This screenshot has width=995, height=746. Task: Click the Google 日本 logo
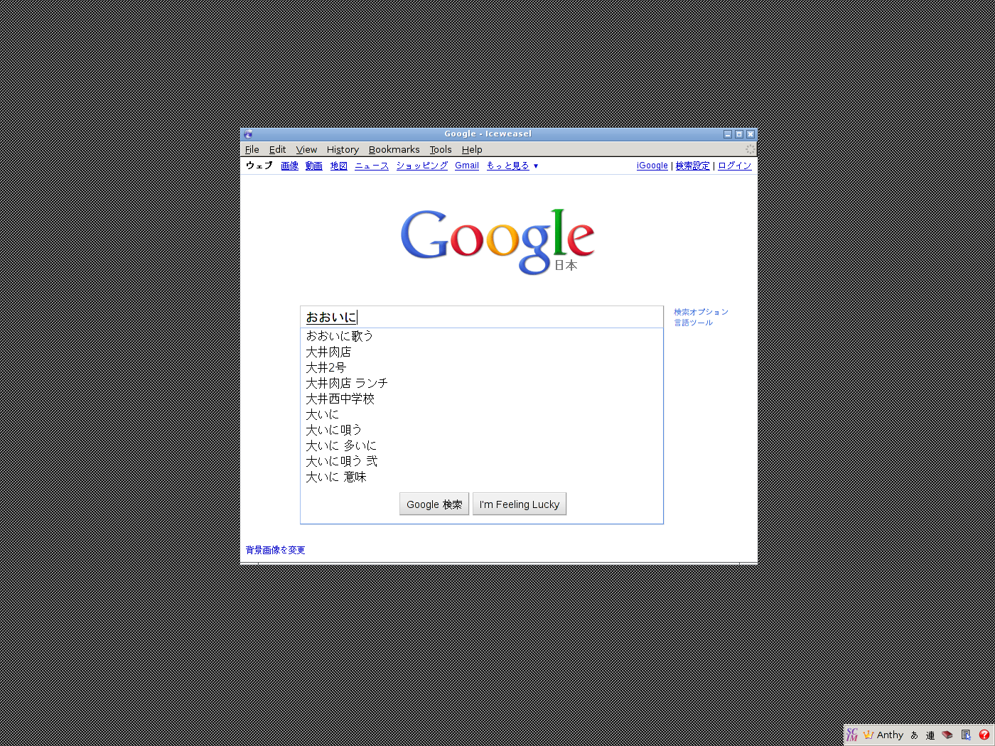pyautogui.click(x=497, y=242)
